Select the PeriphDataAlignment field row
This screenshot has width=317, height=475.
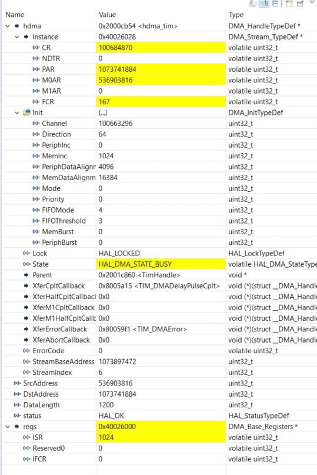point(159,167)
